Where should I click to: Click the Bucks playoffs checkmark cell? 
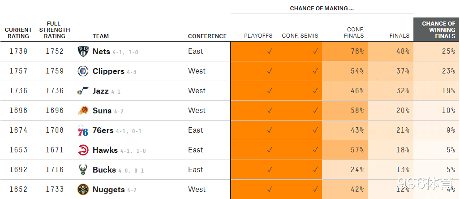270,170
